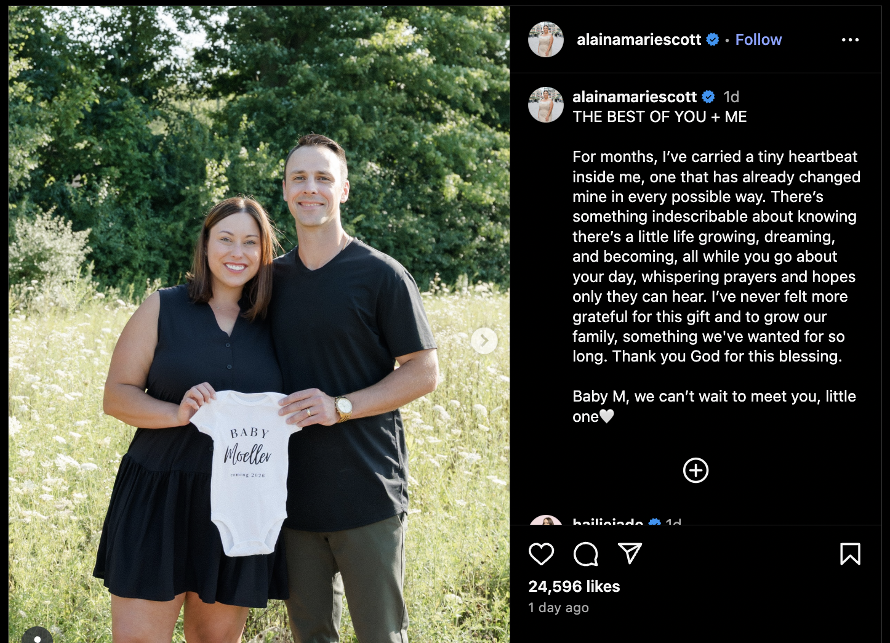Image resolution: width=890 pixels, height=643 pixels.
Task: Go to next photo with arrow chevron
Action: tap(484, 341)
